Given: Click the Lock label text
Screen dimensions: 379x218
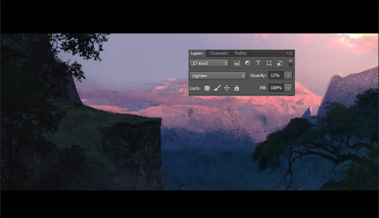Looking at the screenshot, I should tap(195, 88).
